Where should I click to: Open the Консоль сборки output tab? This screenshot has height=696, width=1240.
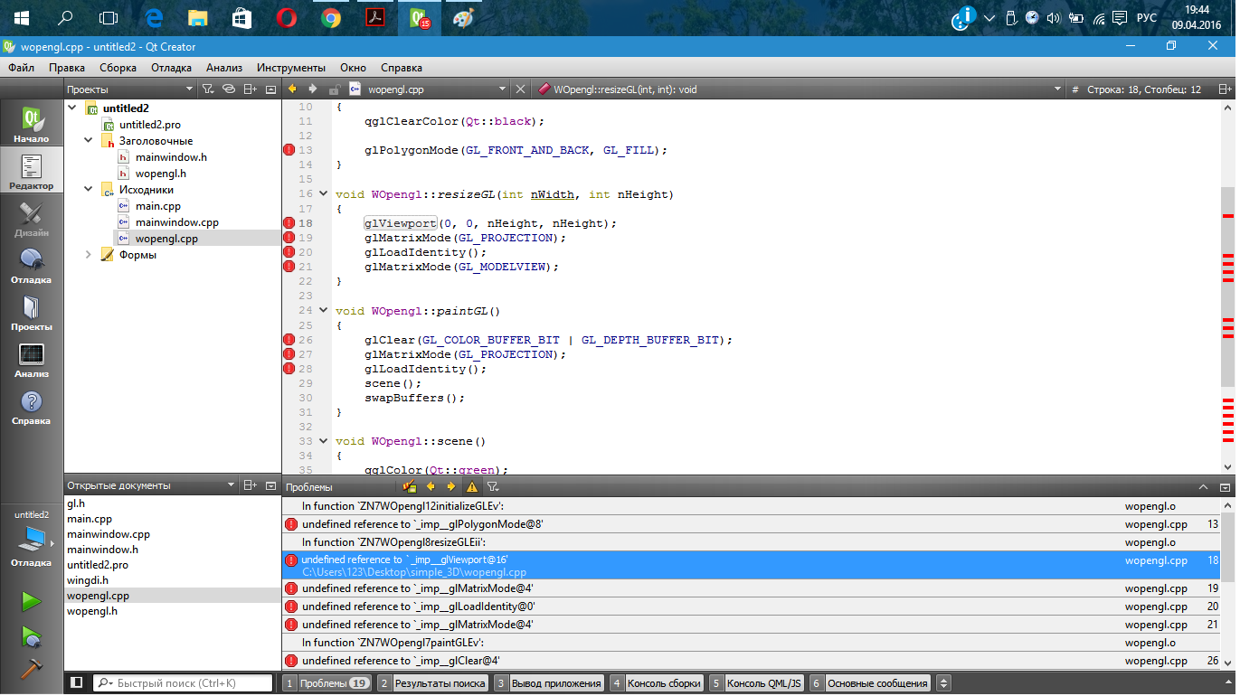(656, 683)
